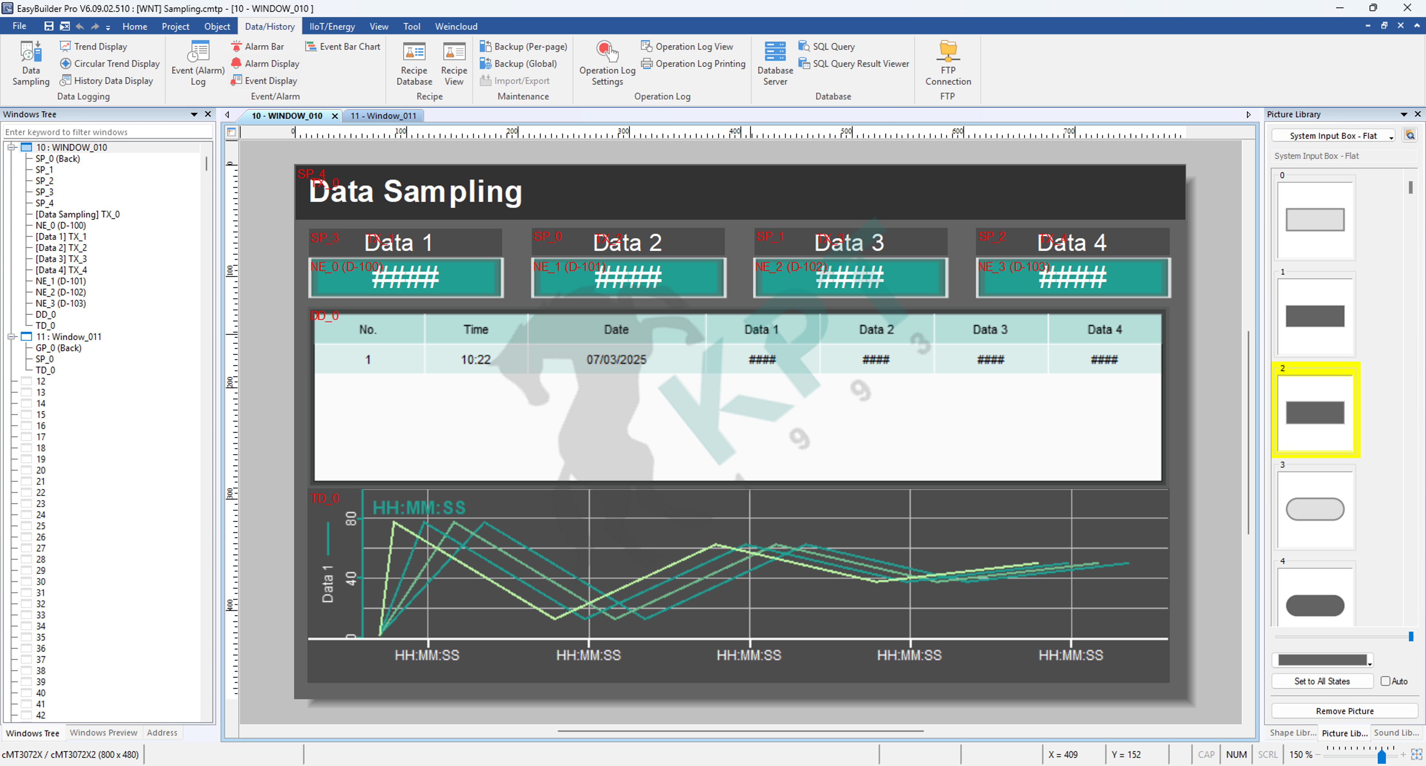Viewport: 1426px width, 766px height.
Task: Open the System Input Box - Flat dropdown
Action: click(1334, 135)
